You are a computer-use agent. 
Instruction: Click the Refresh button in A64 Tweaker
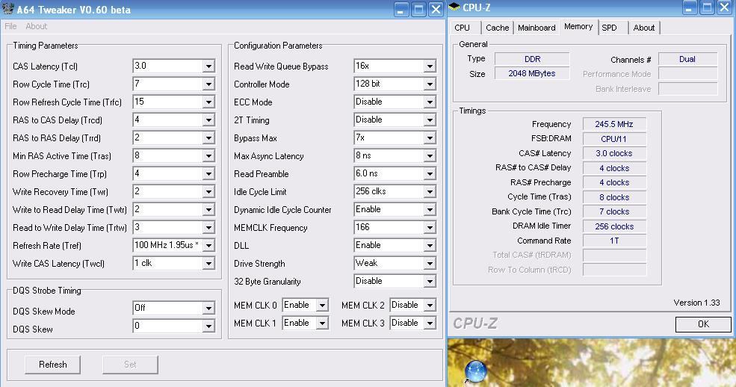point(52,365)
